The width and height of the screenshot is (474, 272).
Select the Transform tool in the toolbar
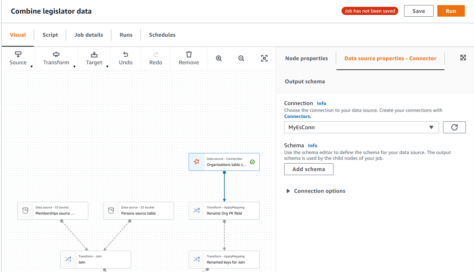(56, 58)
